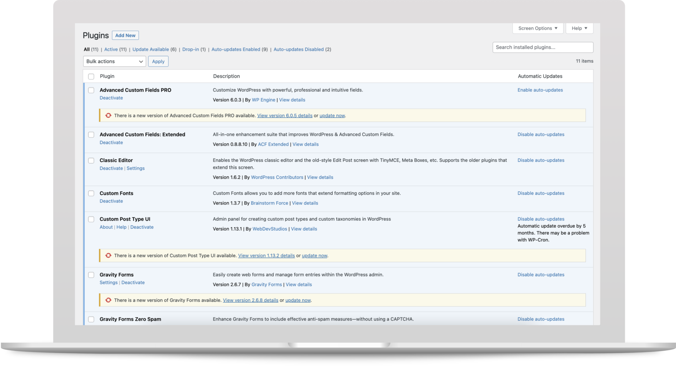Image resolution: width=676 pixels, height=369 pixels.
Task: Click update icon in Custom Post Type UI notice
Action: click(x=108, y=256)
